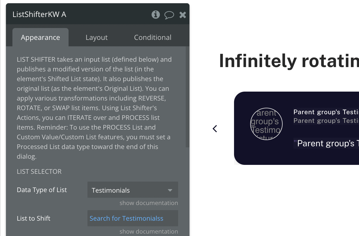This screenshot has height=236, width=359.
Task: Click the property panel's vertical scrollbar
Action: pyautogui.click(x=188, y=97)
